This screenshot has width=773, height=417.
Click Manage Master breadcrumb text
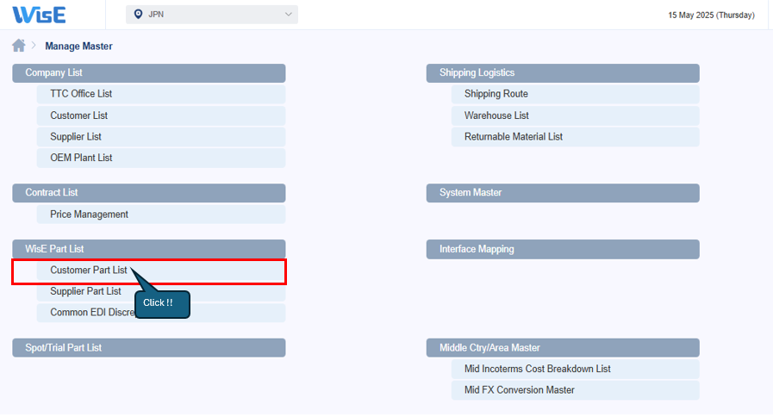click(x=78, y=46)
